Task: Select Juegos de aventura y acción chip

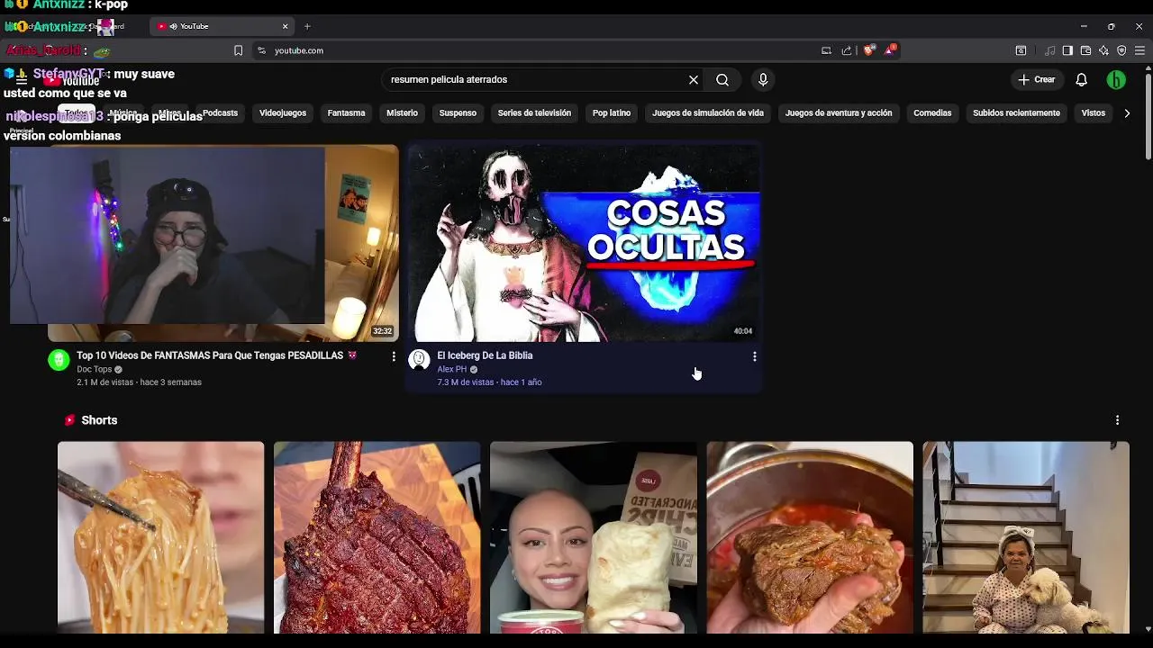Action: click(839, 113)
